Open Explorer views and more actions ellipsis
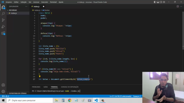The width and height of the screenshot is (184, 103). [x=26, y=6]
